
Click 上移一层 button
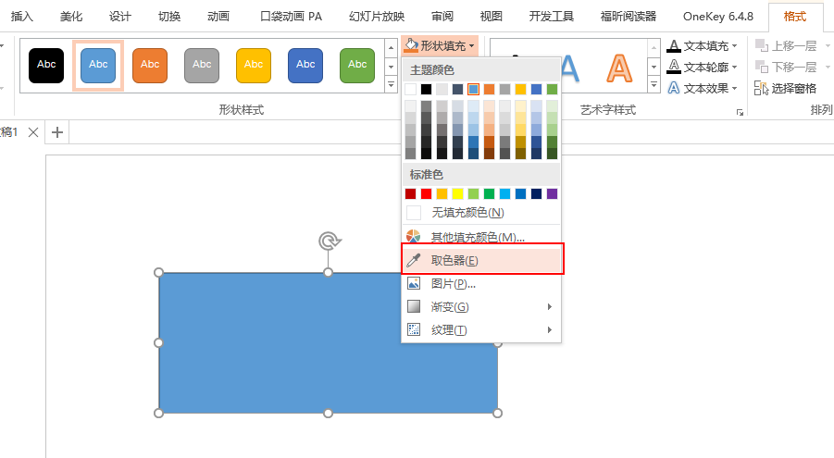[786, 46]
